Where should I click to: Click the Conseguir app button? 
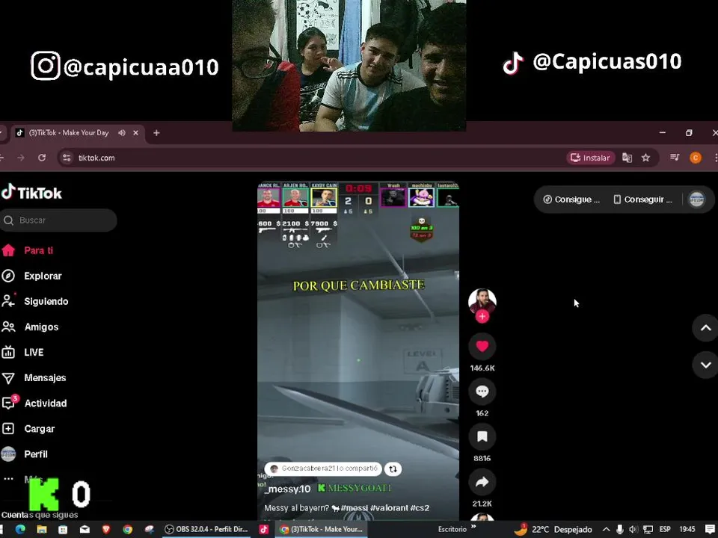(x=643, y=200)
